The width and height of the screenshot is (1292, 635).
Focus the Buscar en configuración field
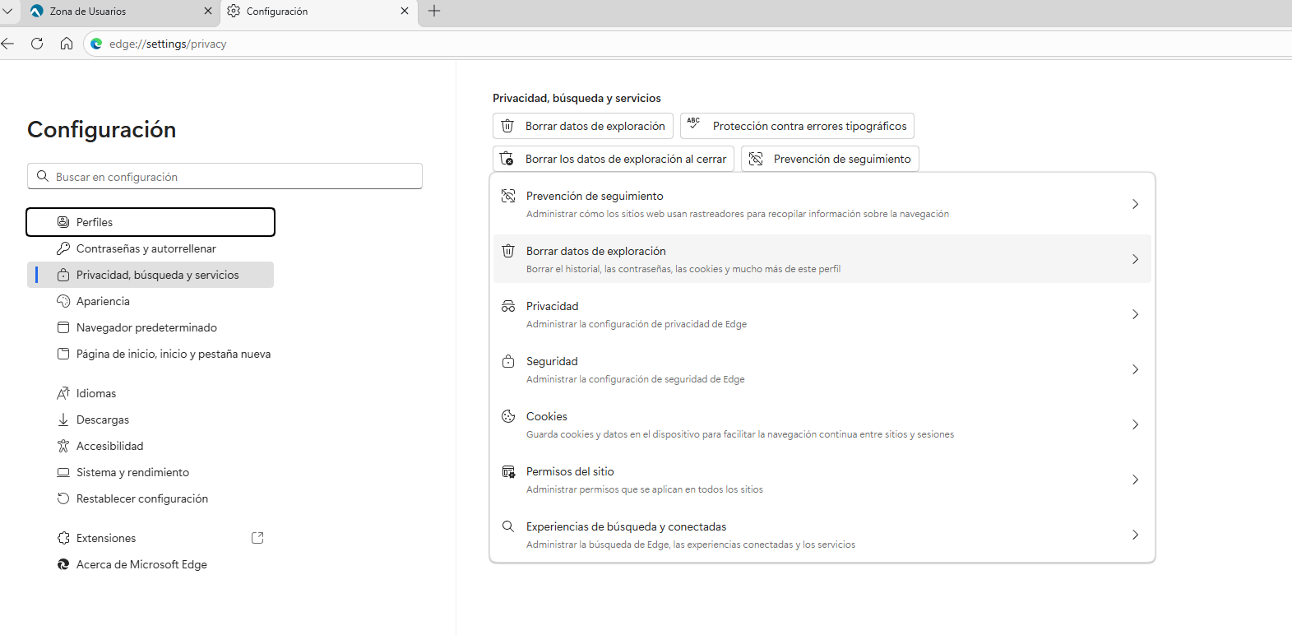[225, 176]
